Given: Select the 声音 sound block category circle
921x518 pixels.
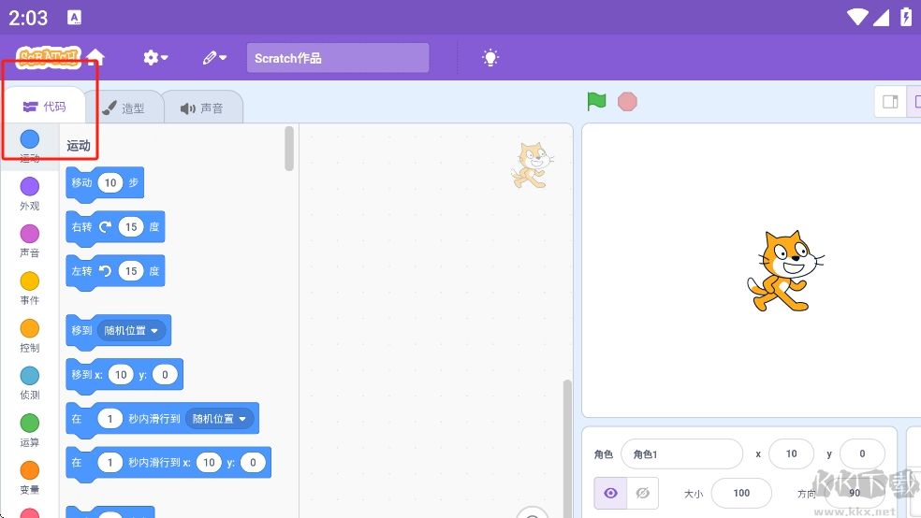Looking at the screenshot, I should coord(29,234).
